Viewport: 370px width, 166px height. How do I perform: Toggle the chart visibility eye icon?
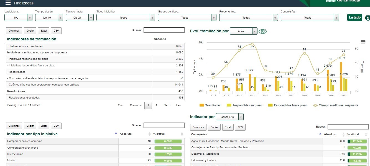point(262,31)
